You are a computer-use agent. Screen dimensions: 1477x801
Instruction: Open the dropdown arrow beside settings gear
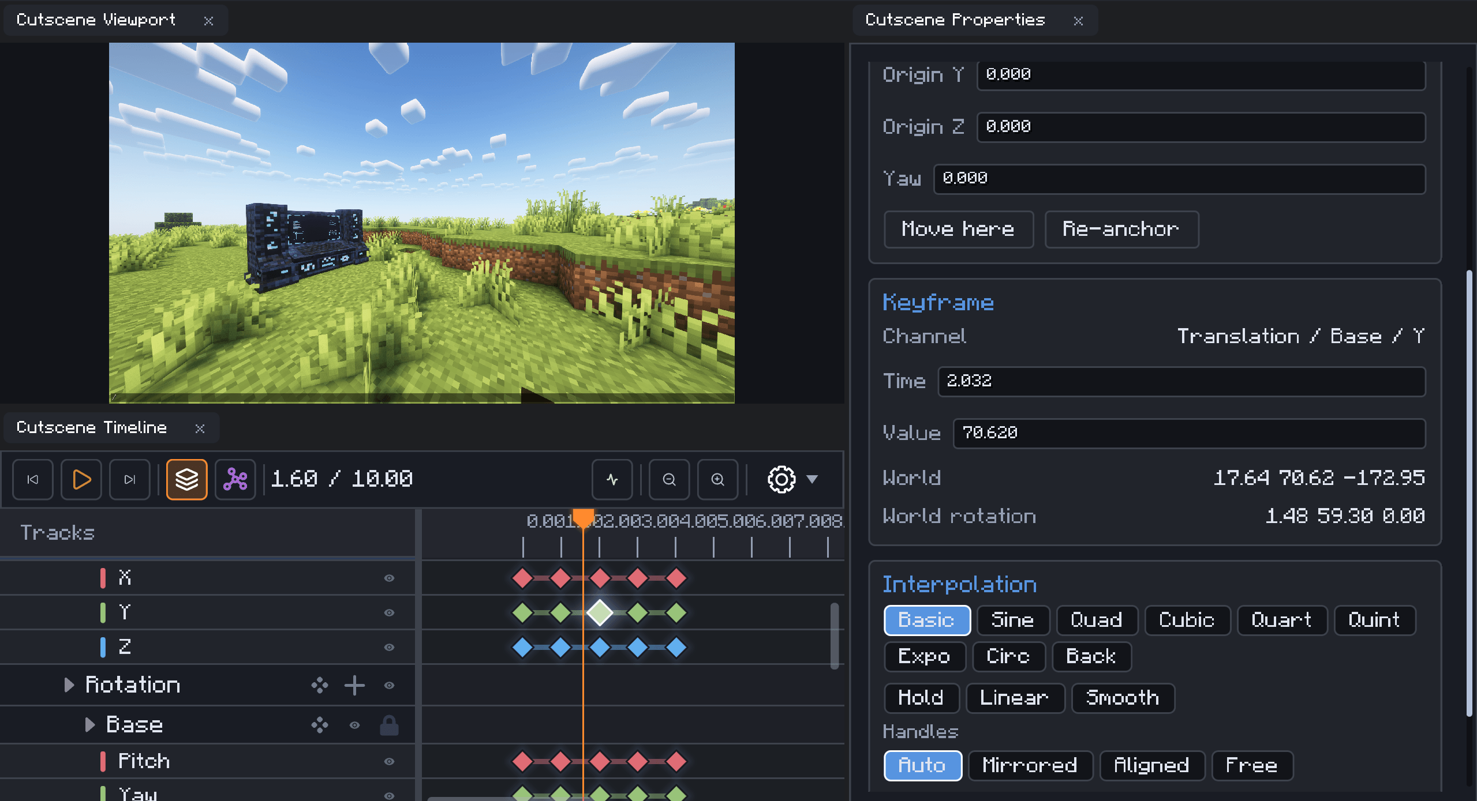(x=812, y=479)
